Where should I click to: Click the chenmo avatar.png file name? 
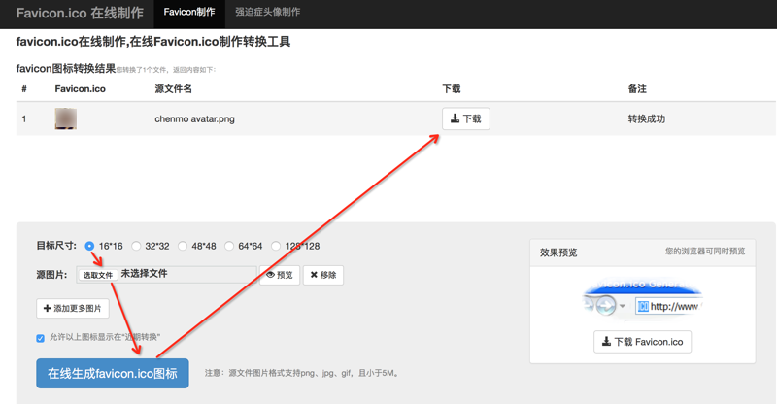coord(194,119)
